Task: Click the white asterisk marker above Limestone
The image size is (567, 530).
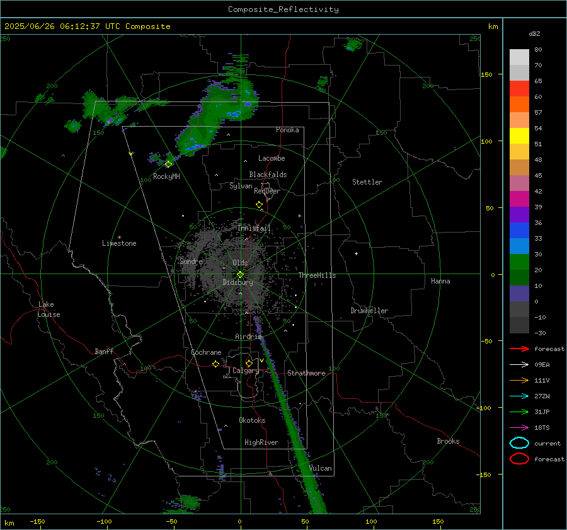Action: pyautogui.click(x=119, y=238)
